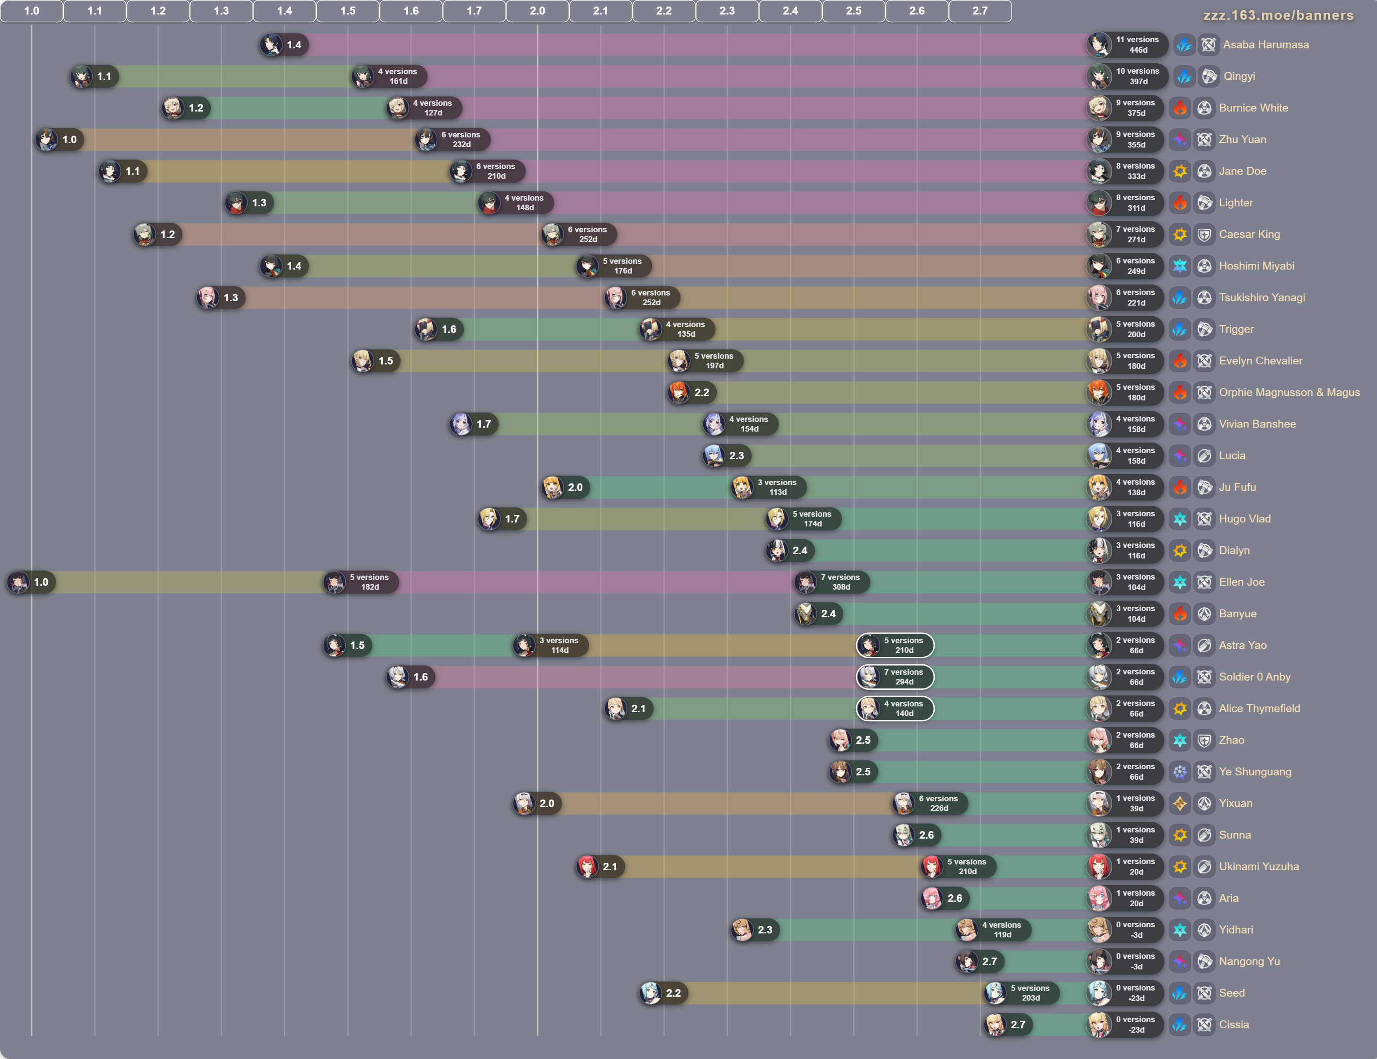Viewport: 1377px width, 1059px height.
Task: Click the electric element icon beside Asaba Harumasa
Action: 1184,45
